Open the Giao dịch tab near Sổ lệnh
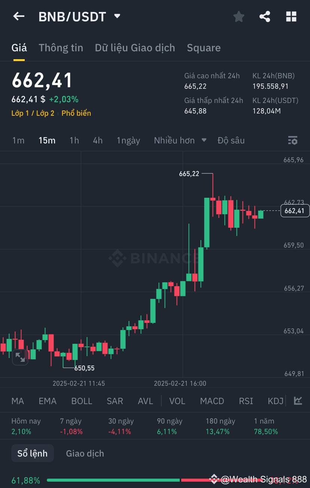 tap(85, 453)
